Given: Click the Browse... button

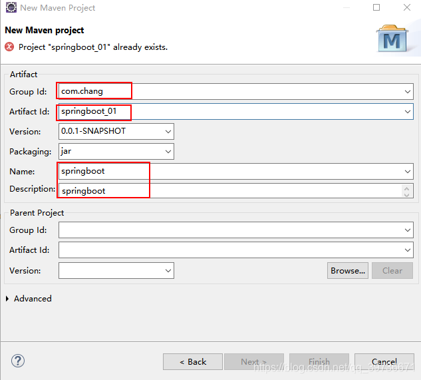Looking at the screenshot, I should click(x=348, y=271).
